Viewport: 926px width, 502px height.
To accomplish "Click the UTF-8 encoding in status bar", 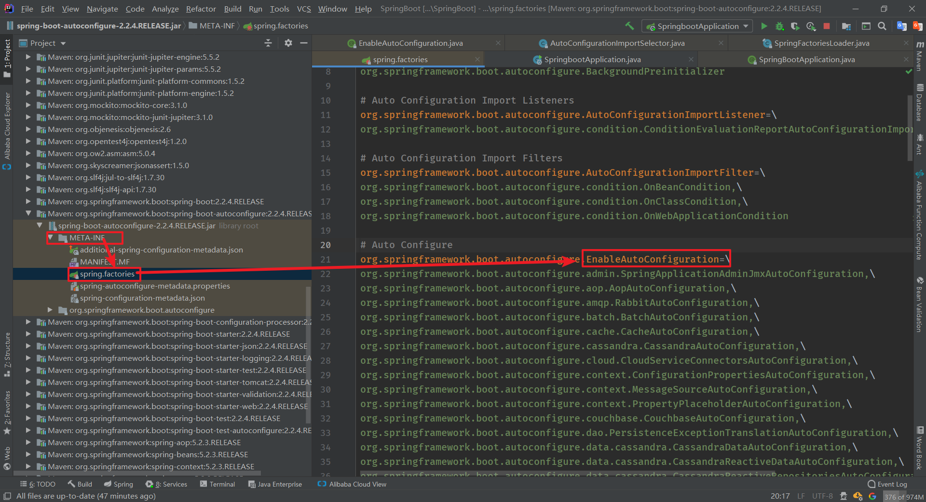I will [822, 496].
